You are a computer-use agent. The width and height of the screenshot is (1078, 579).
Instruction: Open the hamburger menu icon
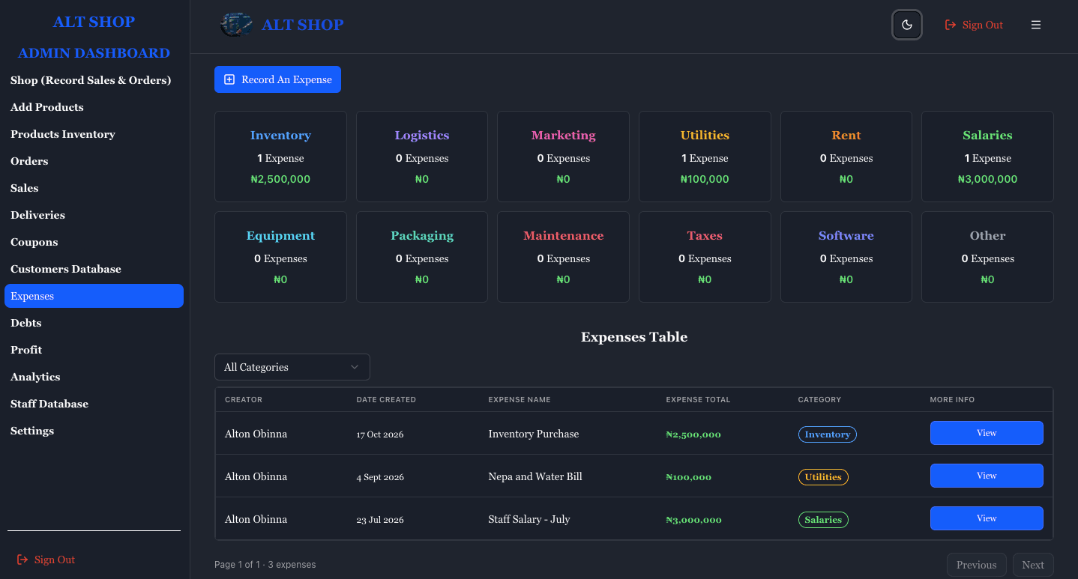(1036, 25)
